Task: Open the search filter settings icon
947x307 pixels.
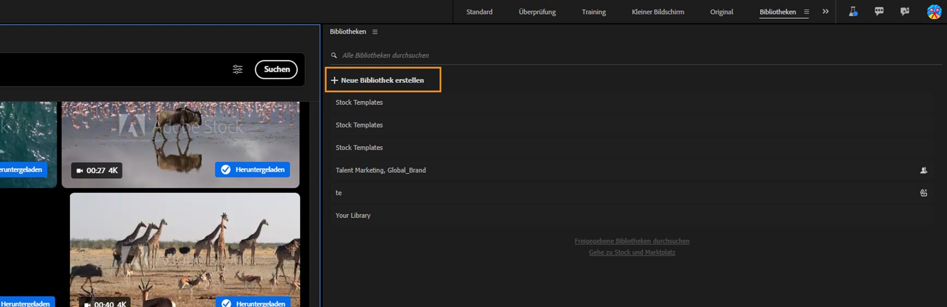Action: [237, 70]
